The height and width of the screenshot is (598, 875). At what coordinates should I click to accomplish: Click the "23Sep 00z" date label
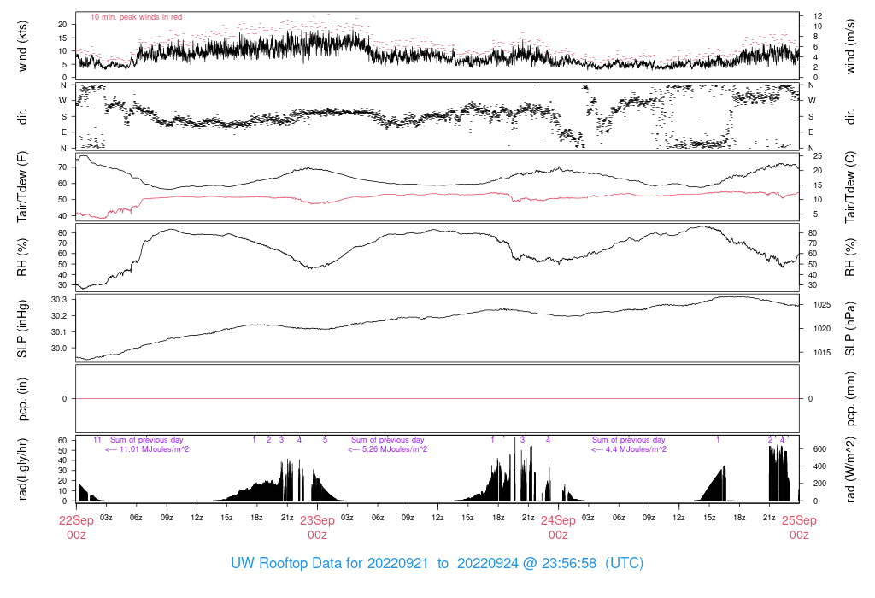317,528
